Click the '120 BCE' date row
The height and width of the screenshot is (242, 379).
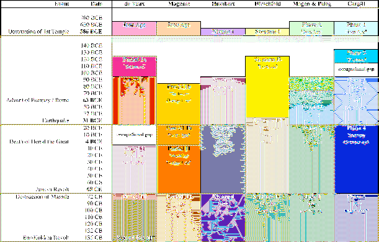pyautogui.click(x=92, y=59)
